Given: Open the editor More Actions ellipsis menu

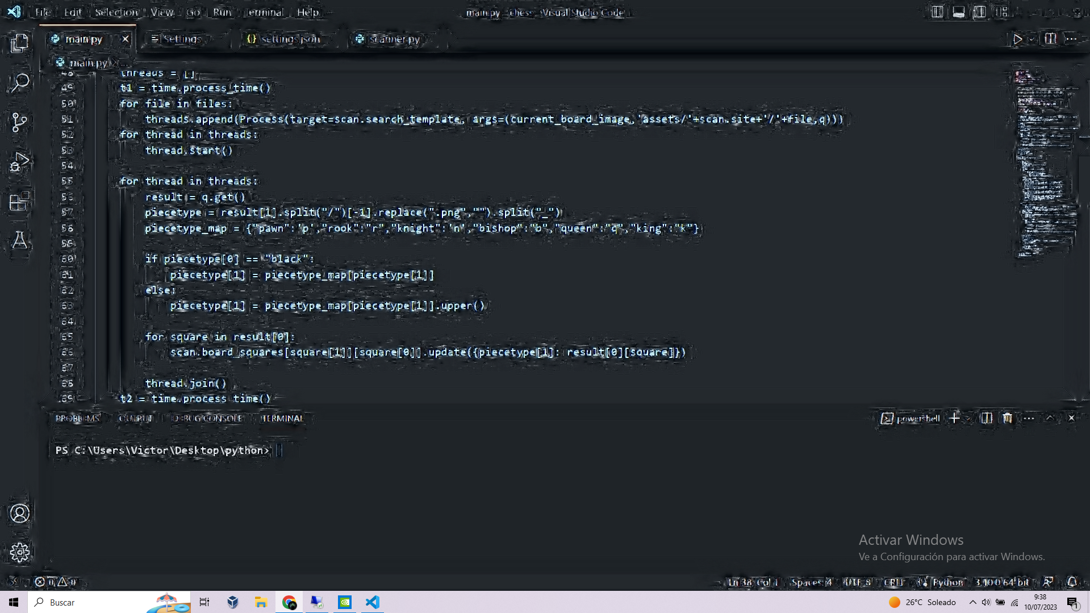Looking at the screenshot, I should coord(1072,39).
